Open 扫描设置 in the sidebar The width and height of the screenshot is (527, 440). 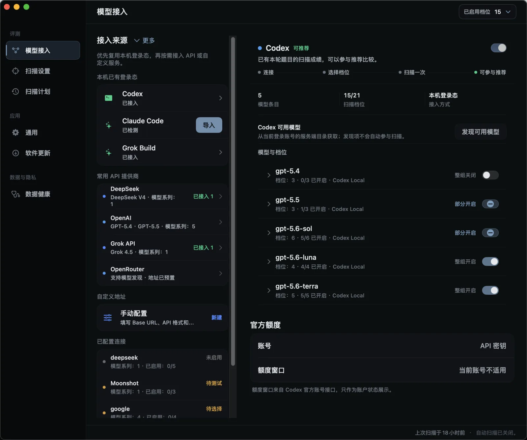click(x=43, y=71)
